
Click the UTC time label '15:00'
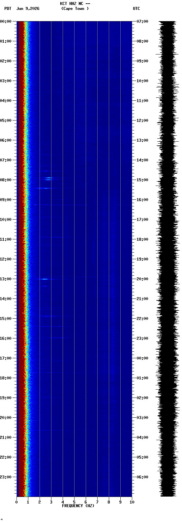click(x=142, y=180)
